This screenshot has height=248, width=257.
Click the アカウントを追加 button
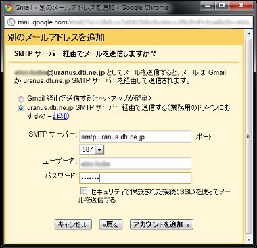[x=162, y=224]
